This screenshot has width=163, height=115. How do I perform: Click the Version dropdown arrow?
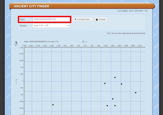coord(68,26)
